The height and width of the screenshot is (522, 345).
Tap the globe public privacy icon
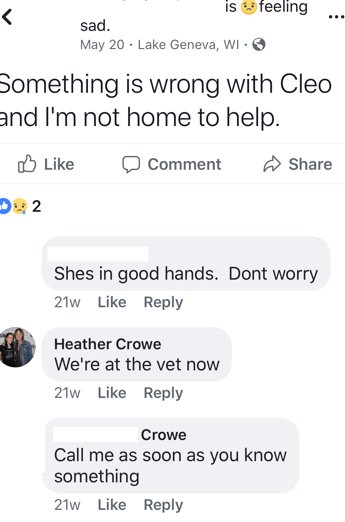click(x=259, y=44)
